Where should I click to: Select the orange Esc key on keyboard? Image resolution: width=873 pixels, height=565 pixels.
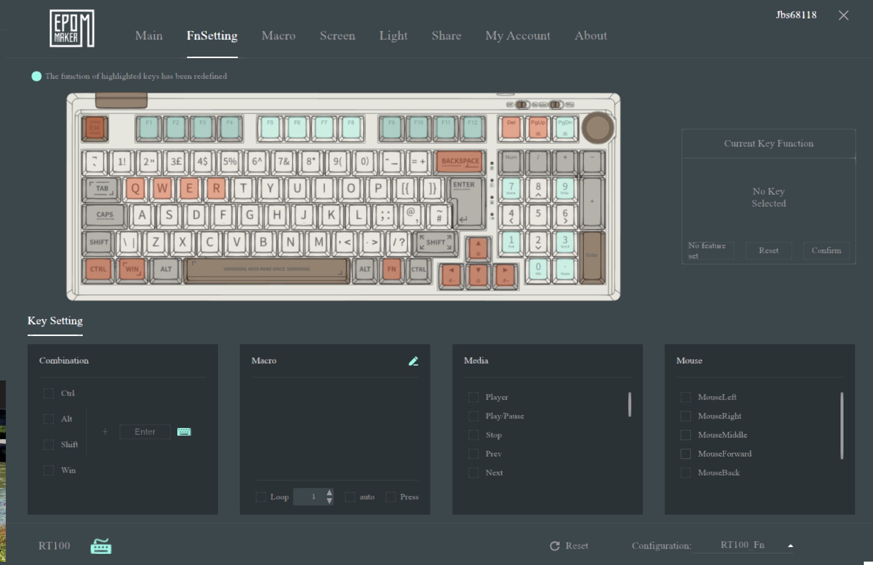point(95,128)
